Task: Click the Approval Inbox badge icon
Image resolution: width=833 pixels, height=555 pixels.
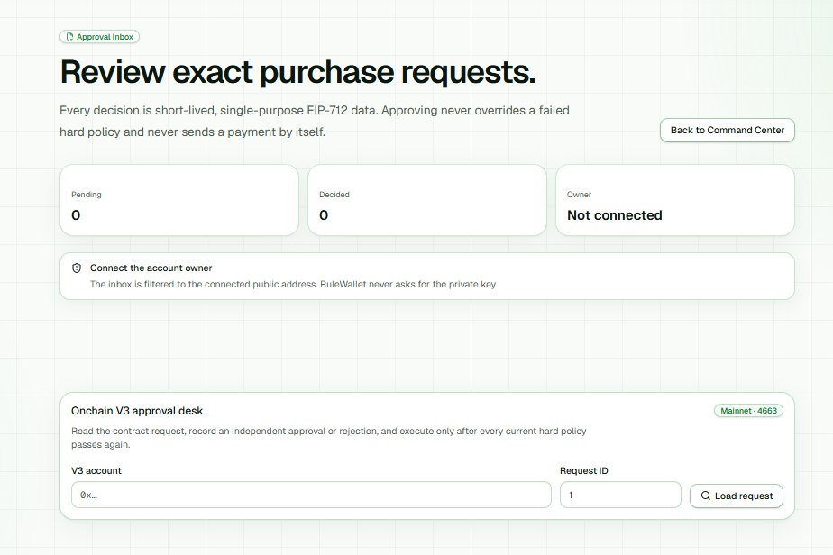Action: click(x=69, y=37)
